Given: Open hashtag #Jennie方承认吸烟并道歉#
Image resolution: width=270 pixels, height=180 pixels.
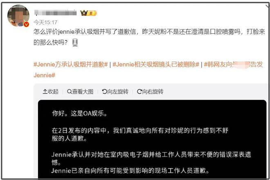Looking at the screenshot, I should pos(71,64).
